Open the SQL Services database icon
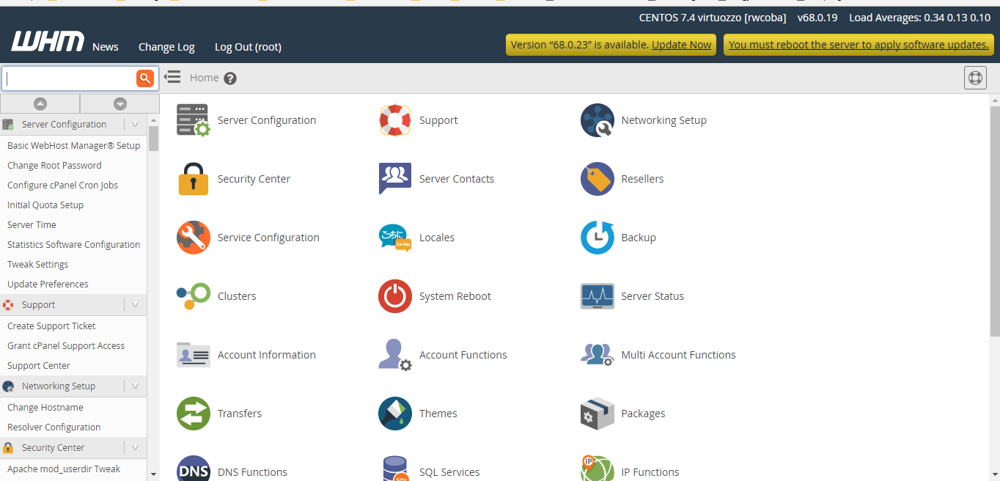Screen dimensions: 1000x481 click(395, 469)
